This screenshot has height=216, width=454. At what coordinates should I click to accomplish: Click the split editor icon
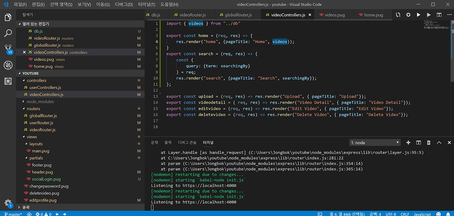(439, 15)
